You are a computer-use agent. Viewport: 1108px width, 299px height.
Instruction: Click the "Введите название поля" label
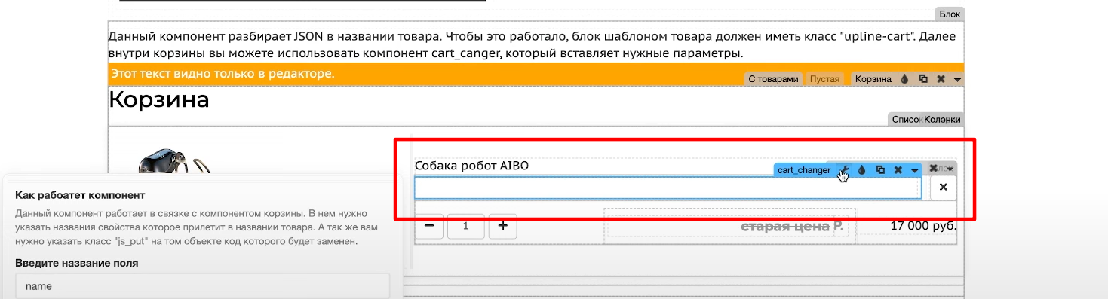click(x=76, y=263)
